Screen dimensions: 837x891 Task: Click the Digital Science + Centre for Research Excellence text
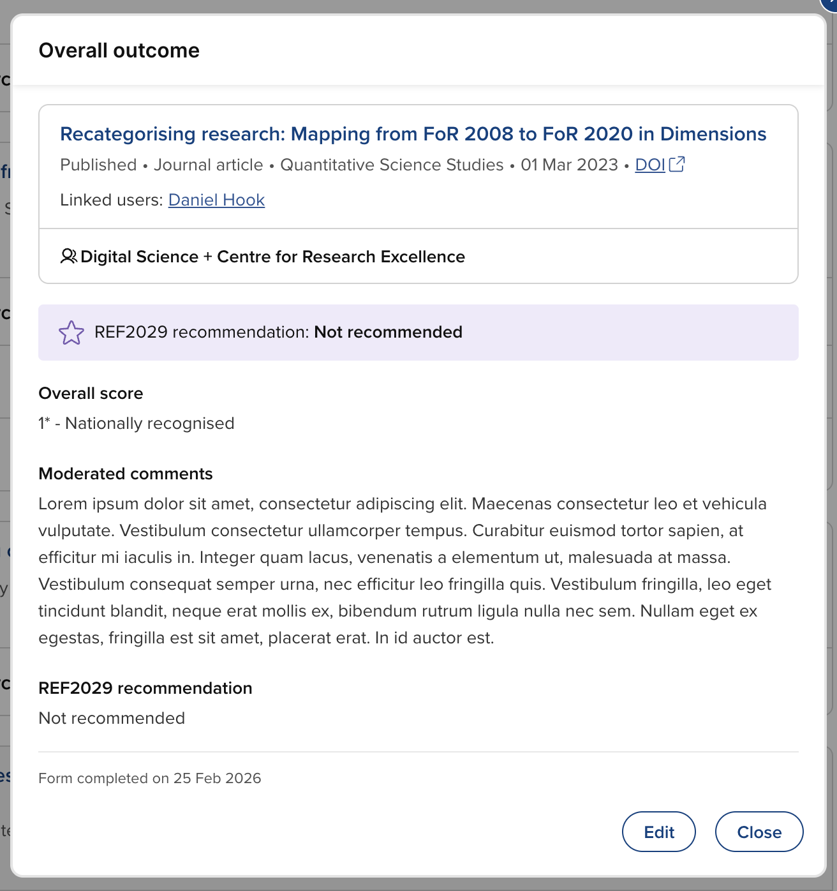pos(272,257)
